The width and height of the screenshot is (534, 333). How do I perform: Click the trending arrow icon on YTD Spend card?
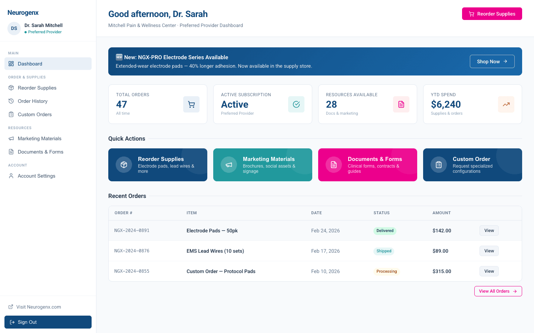tap(506, 104)
